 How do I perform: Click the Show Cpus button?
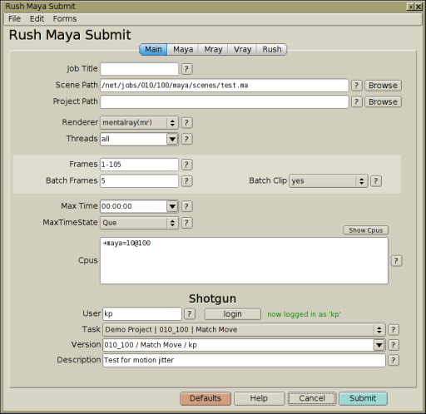[365, 230]
